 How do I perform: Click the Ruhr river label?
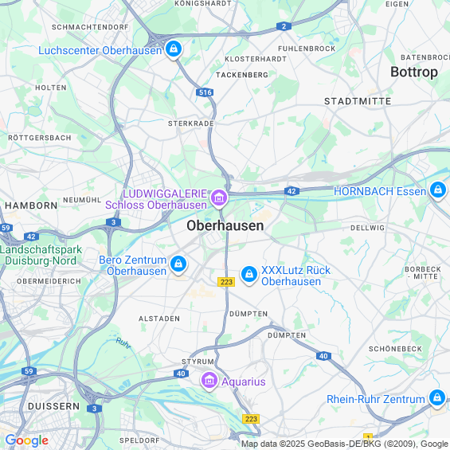tap(123, 343)
